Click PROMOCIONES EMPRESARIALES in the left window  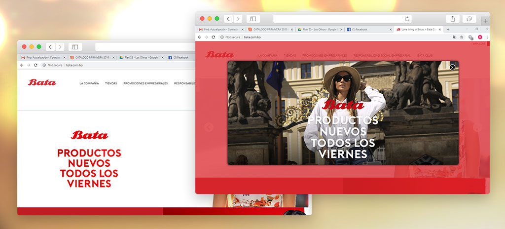tap(145, 83)
